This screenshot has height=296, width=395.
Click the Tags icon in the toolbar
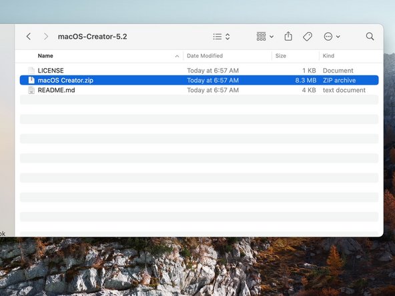point(308,37)
